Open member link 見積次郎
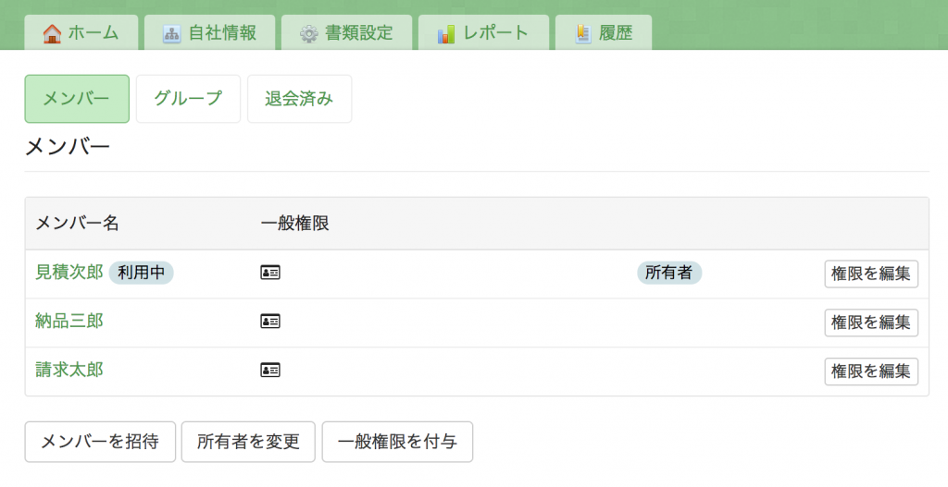 click(69, 273)
